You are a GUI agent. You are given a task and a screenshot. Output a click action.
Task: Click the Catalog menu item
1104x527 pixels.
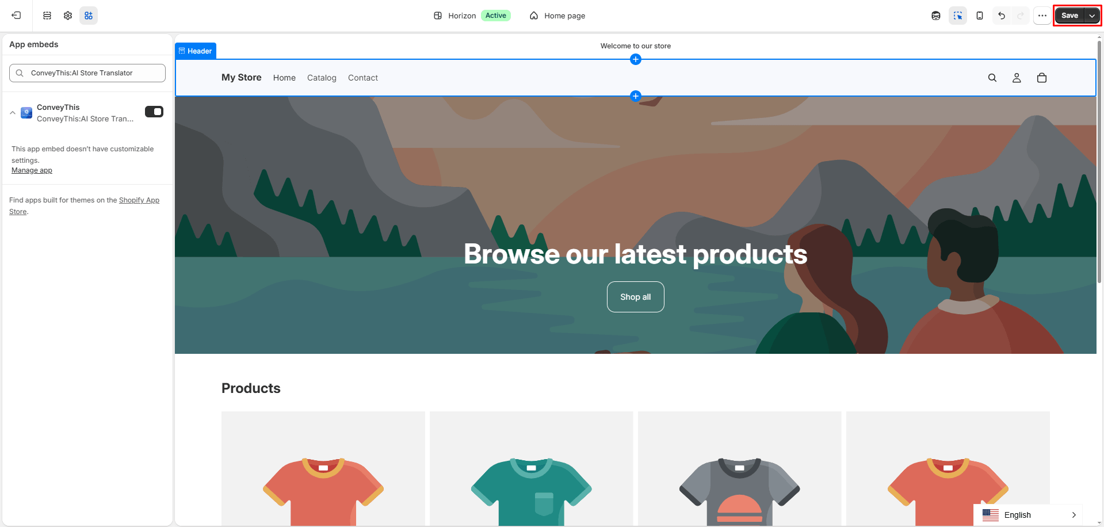click(x=322, y=78)
